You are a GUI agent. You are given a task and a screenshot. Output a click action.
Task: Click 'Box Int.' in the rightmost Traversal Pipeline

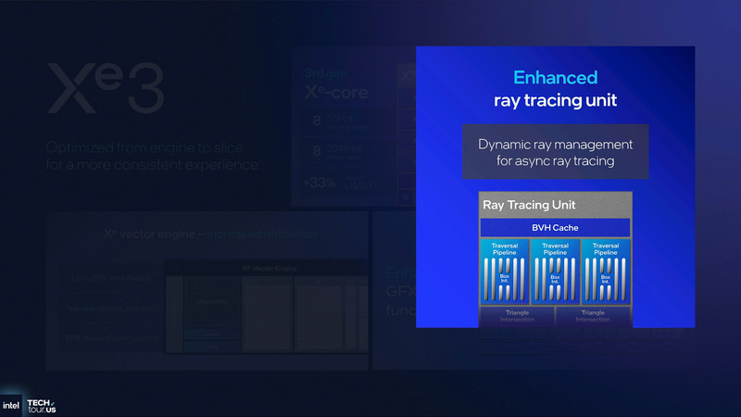(606, 278)
